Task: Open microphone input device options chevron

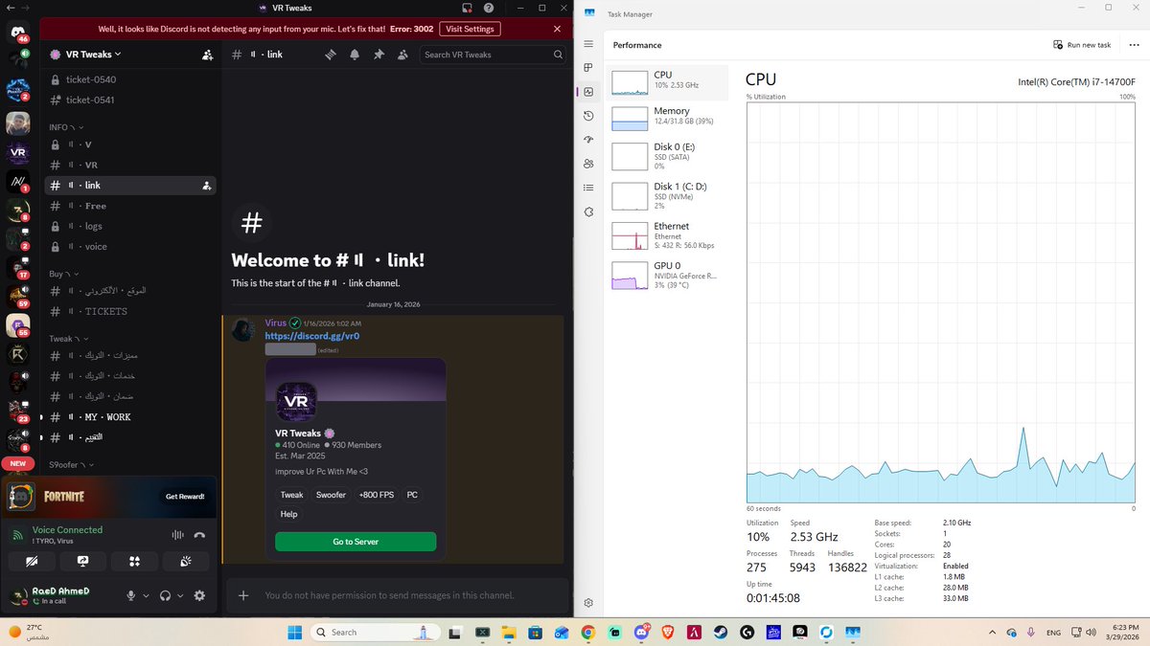Action: [146, 595]
